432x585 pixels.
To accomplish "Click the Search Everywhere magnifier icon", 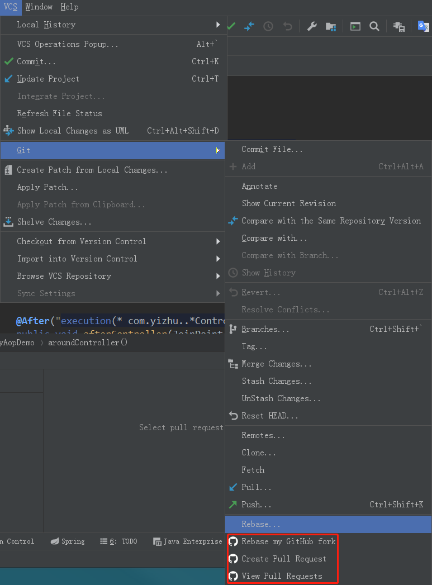I will tap(374, 26).
